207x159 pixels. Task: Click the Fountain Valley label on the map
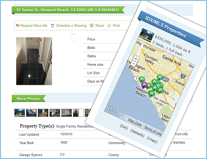(x=150, y=59)
